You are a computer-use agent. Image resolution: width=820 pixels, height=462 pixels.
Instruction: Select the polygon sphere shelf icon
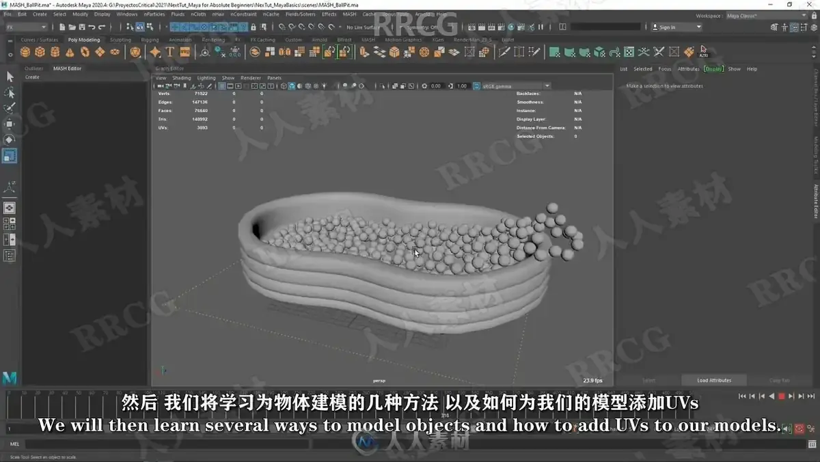coord(25,52)
